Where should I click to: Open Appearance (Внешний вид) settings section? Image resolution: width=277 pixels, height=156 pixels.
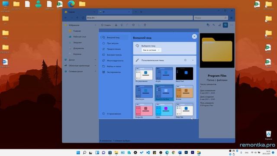coord(114,38)
